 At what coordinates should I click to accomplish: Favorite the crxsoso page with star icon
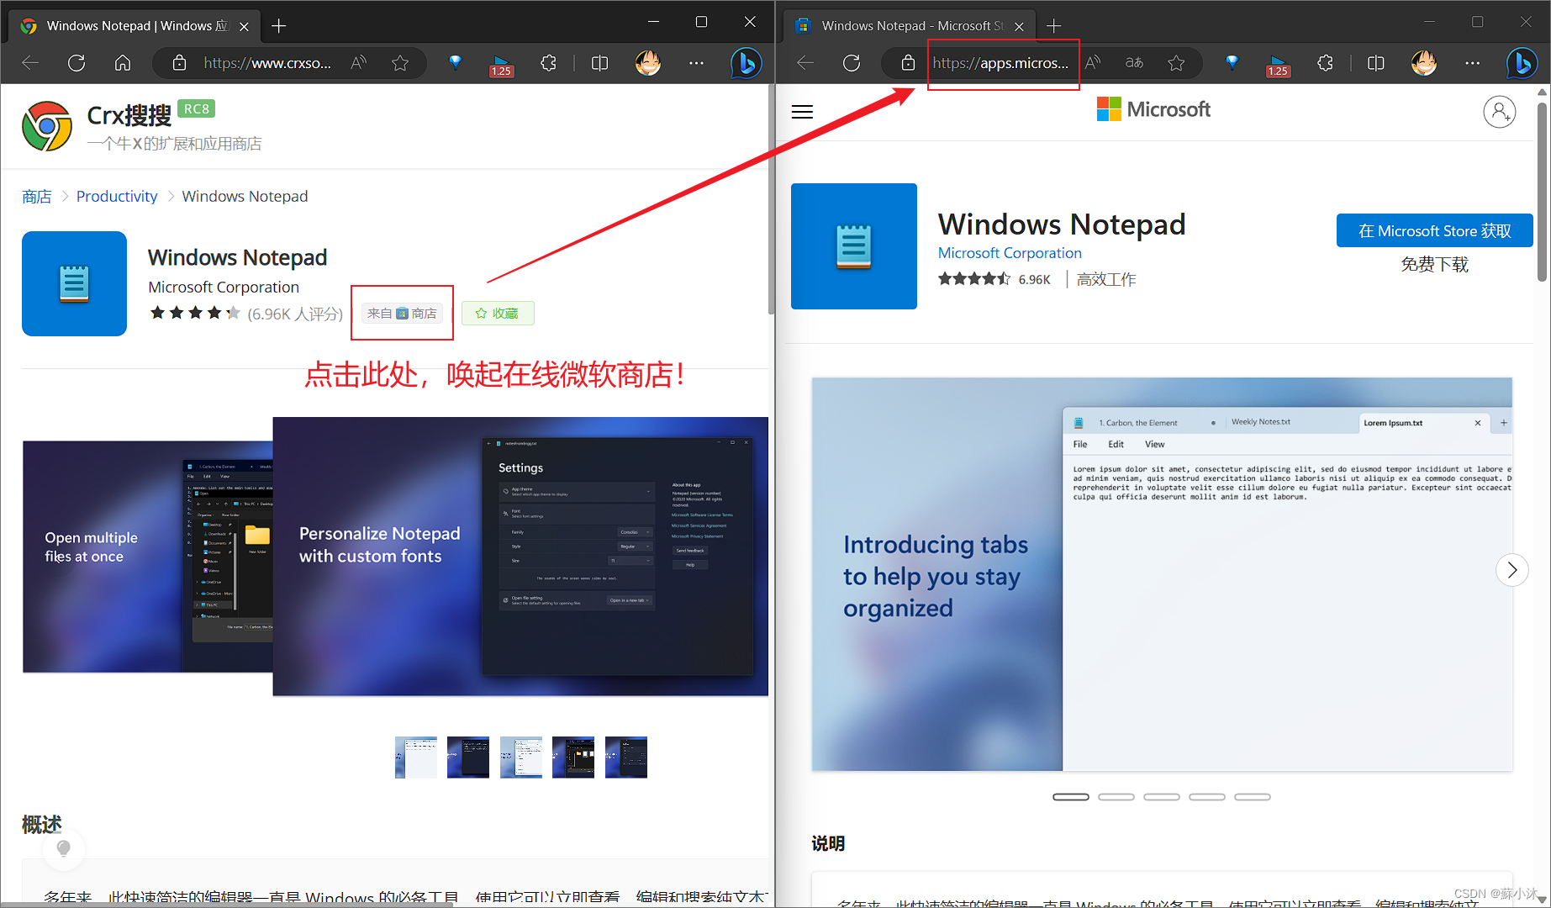[400, 63]
